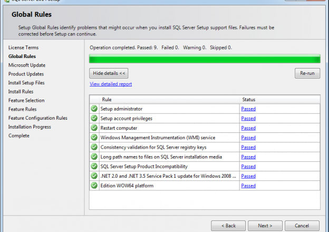Cancel the SQL Server setup
The width and height of the screenshot is (329, 232).
coord(302,226)
